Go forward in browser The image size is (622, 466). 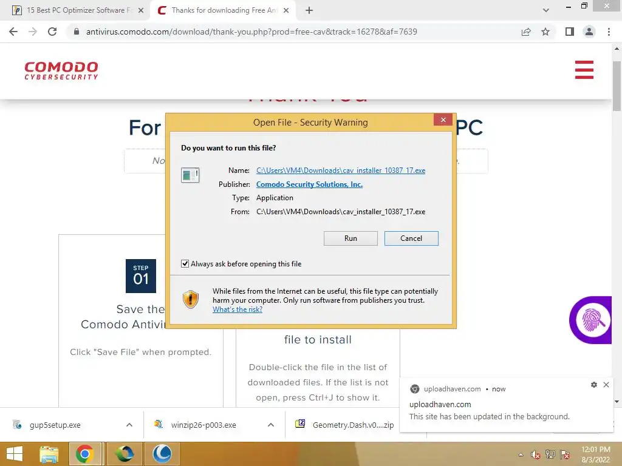point(33,32)
